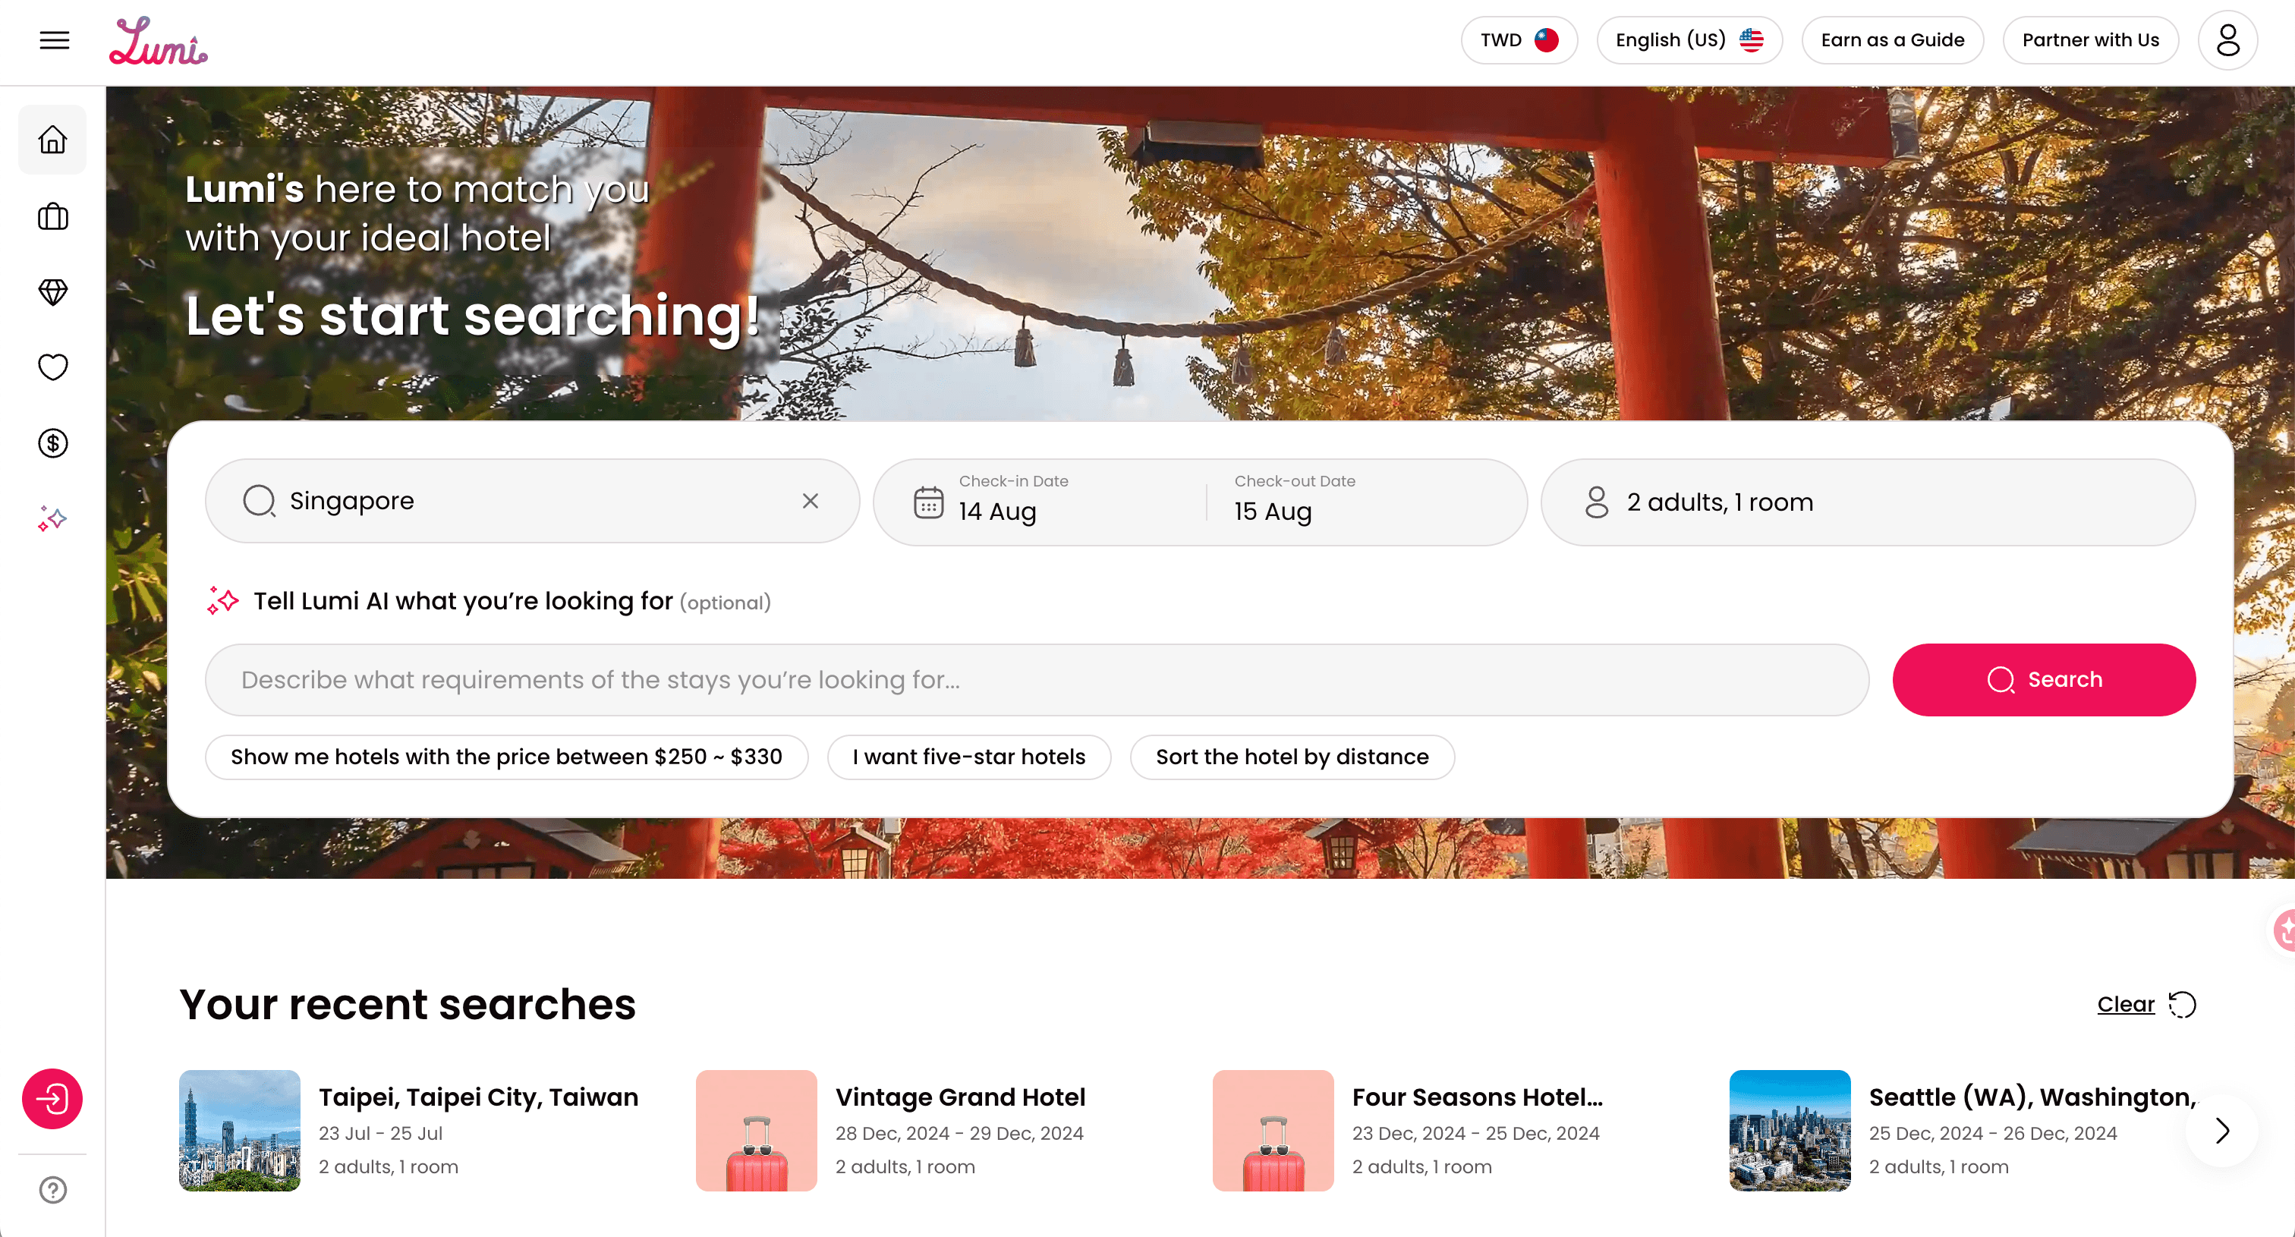
Task: Click the calendar icon in date field
Action: pyautogui.click(x=928, y=502)
